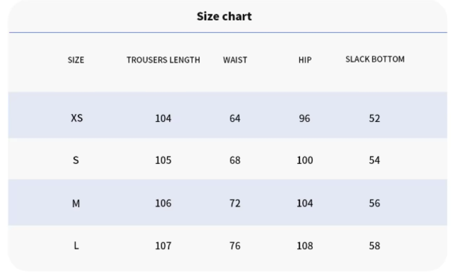This screenshot has width=454, height=278.
Task: Click the TROUSERS LENGTH column header
Action: [163, 60]
